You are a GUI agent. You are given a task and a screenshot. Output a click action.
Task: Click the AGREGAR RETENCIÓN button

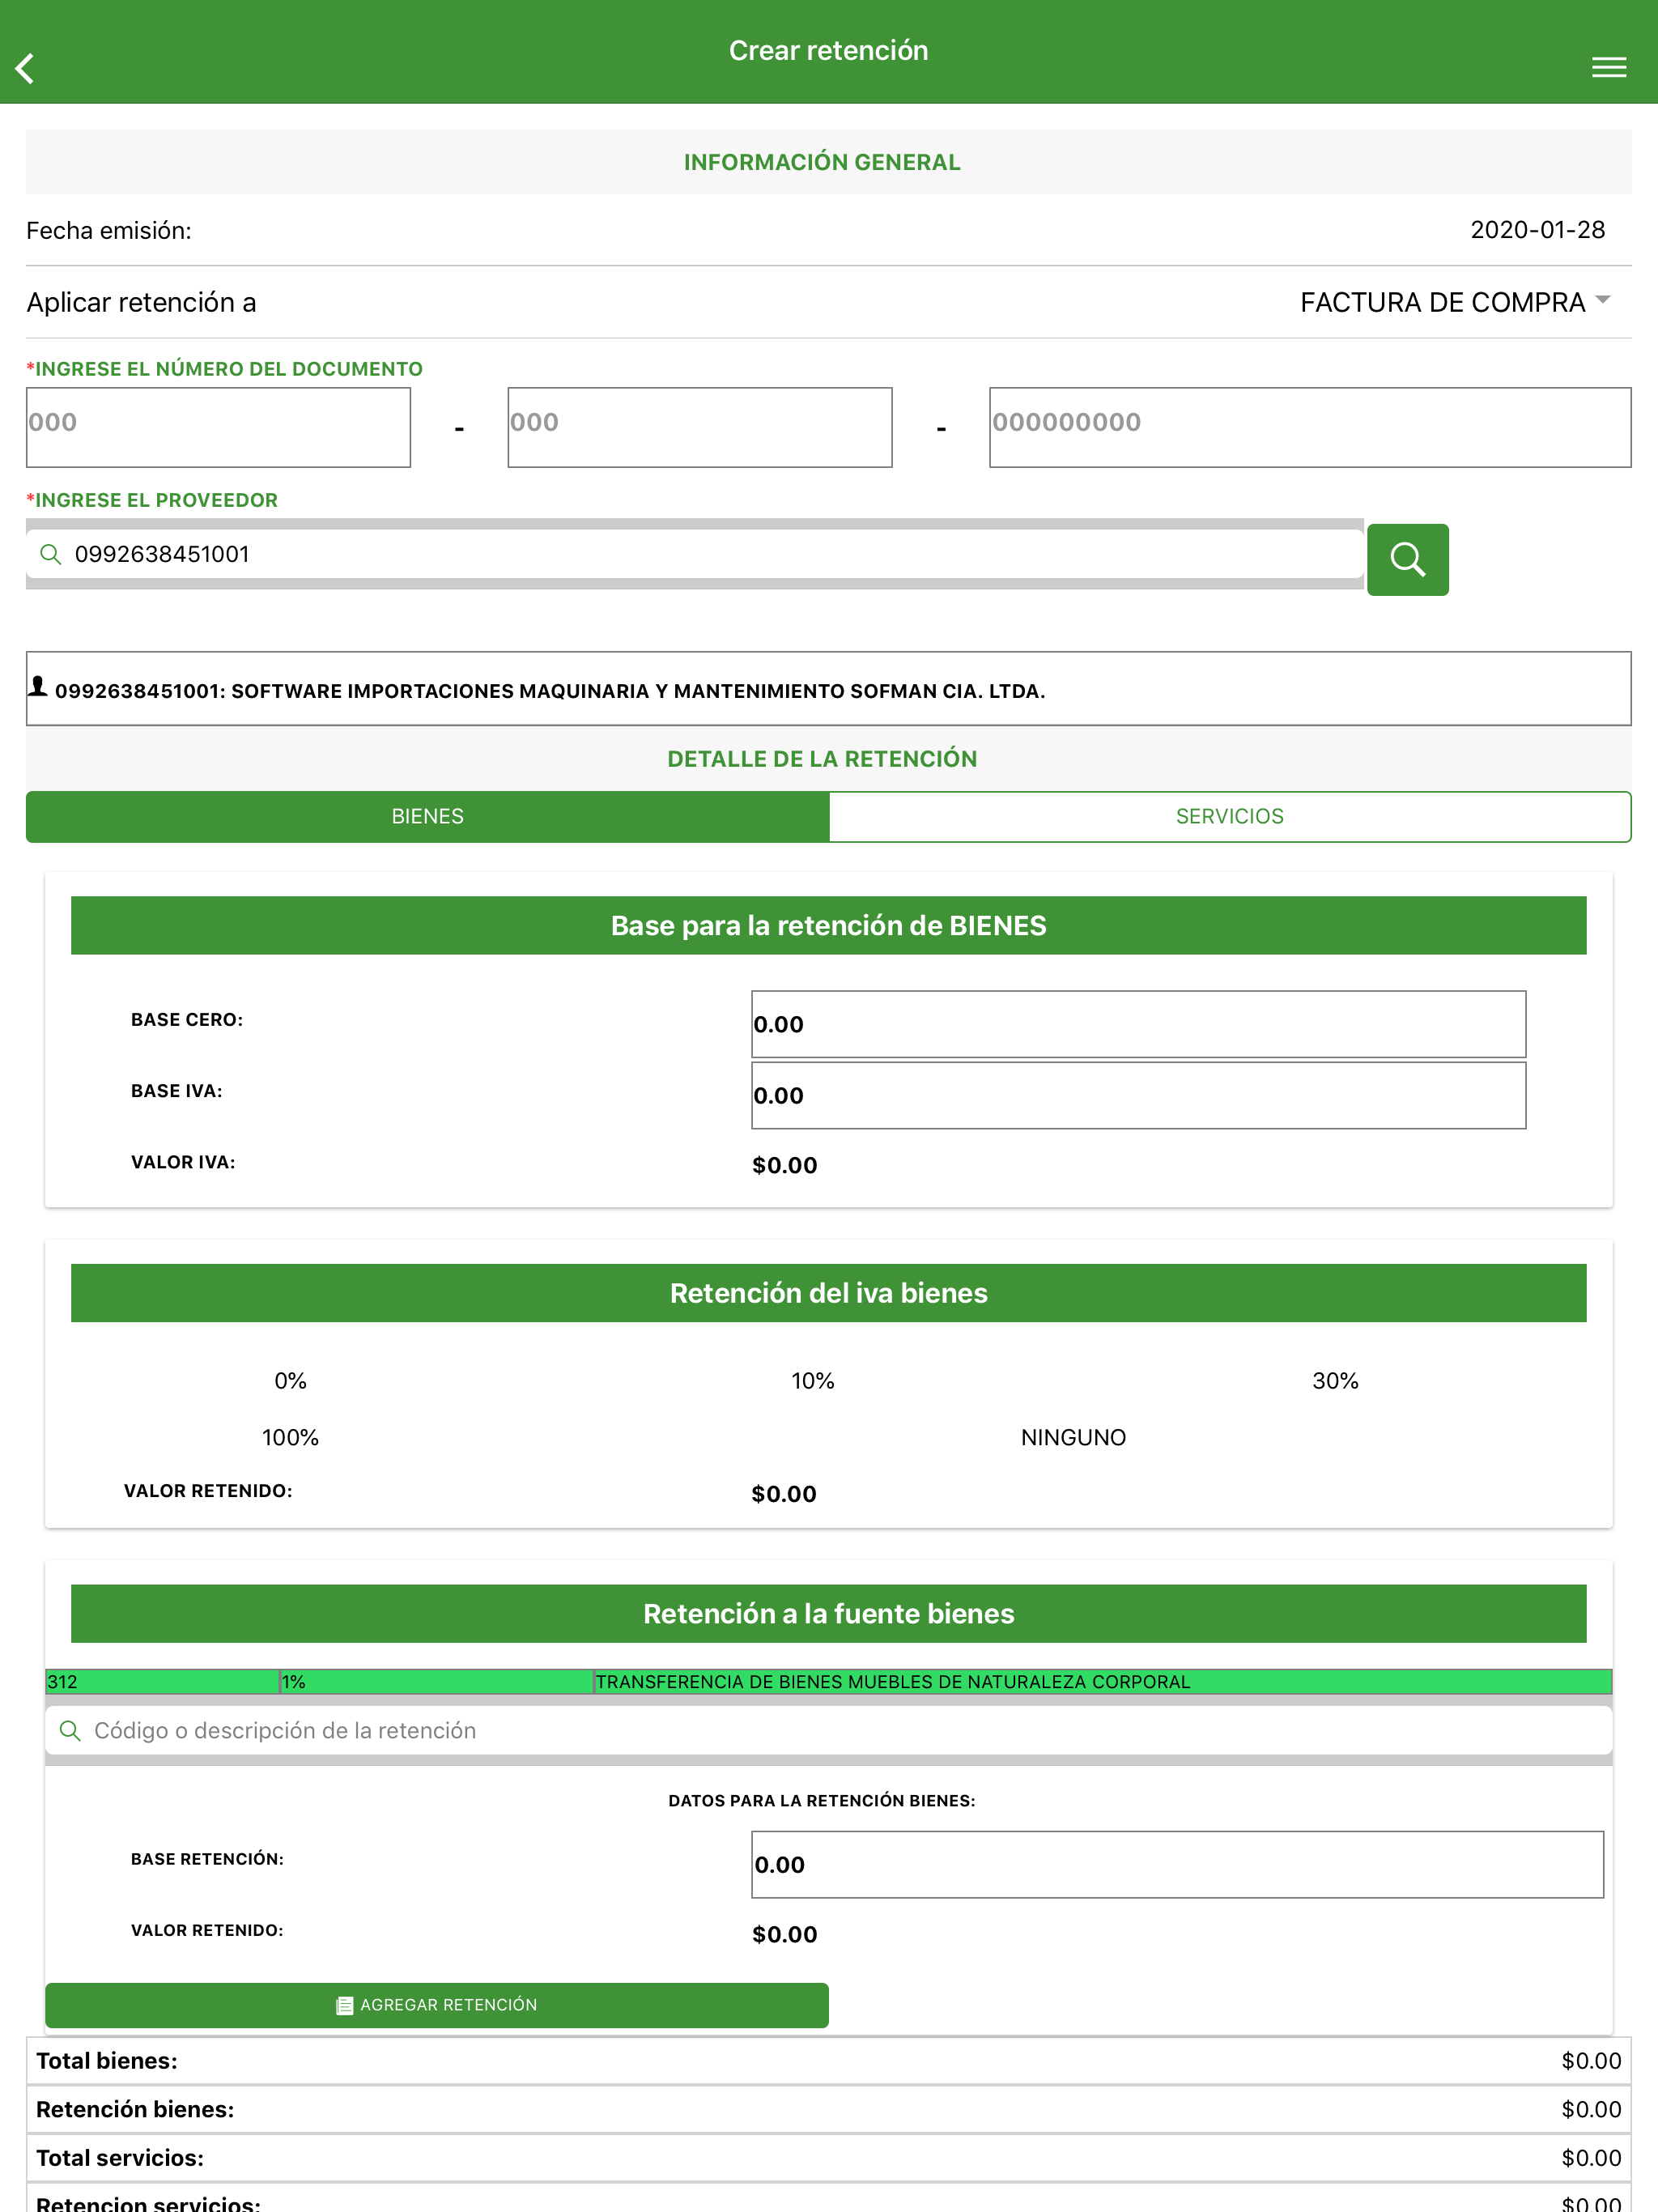pos(437,2005)
